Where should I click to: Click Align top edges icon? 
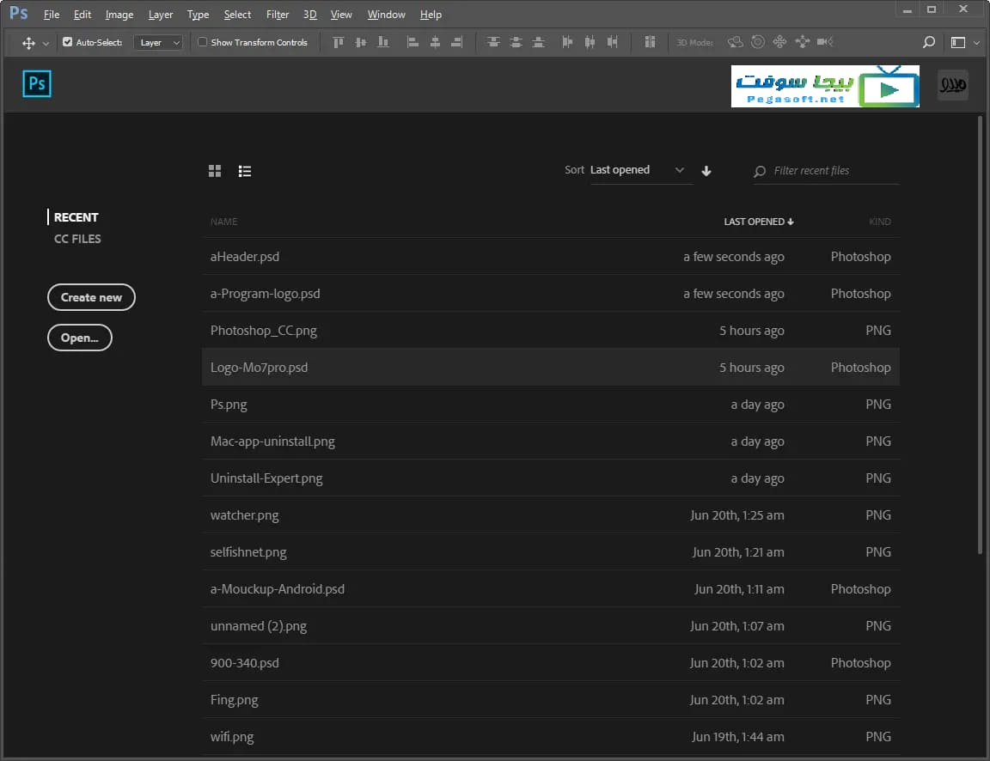338,42
